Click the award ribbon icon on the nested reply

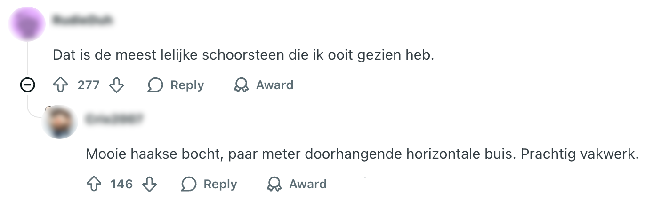(274, 184)
